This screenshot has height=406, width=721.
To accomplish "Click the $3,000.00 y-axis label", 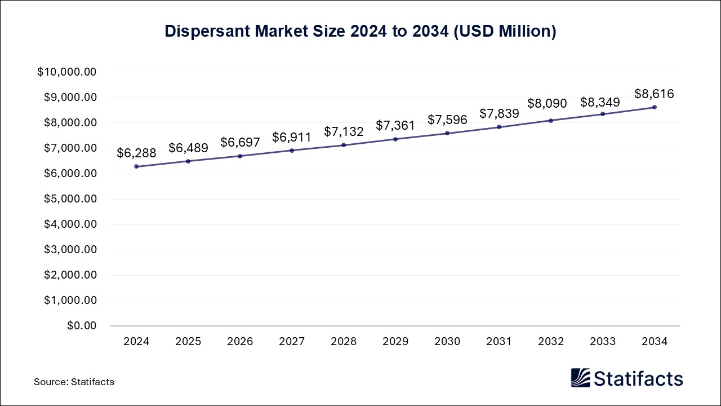I will 70,250.
